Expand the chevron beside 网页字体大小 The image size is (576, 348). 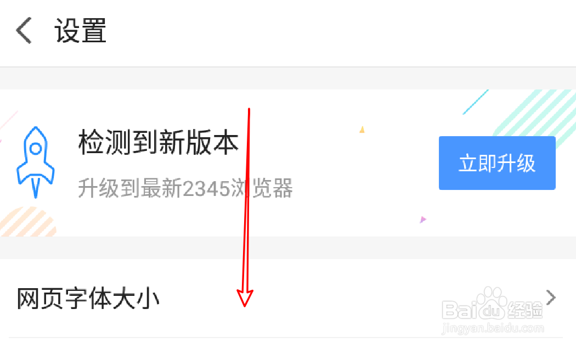coord(551,298)
